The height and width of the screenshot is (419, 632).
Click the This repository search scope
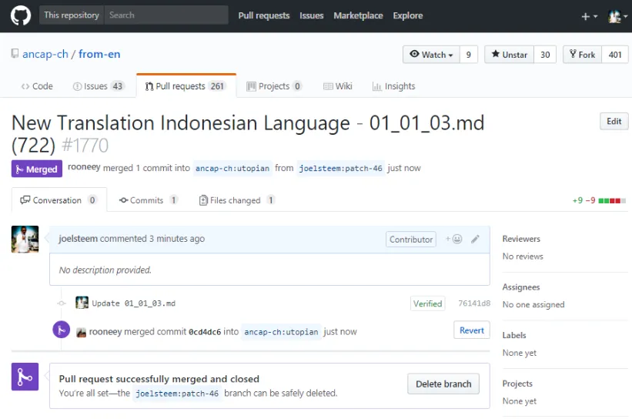click(x=72, y=15)
